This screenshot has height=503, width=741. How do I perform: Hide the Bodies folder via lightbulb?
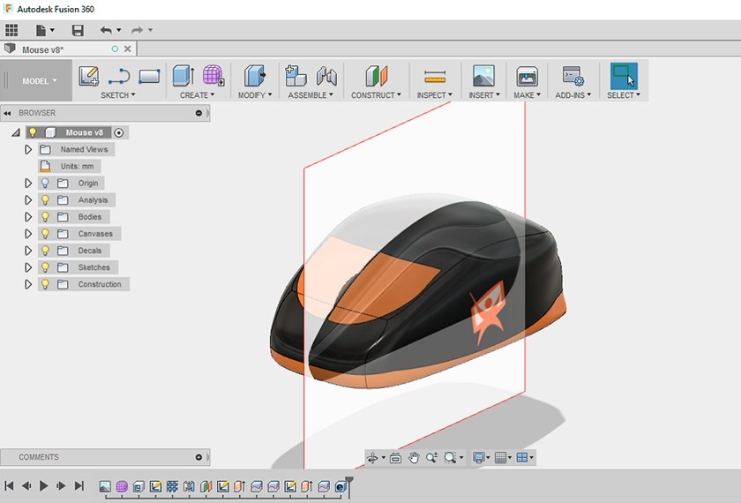45,217
